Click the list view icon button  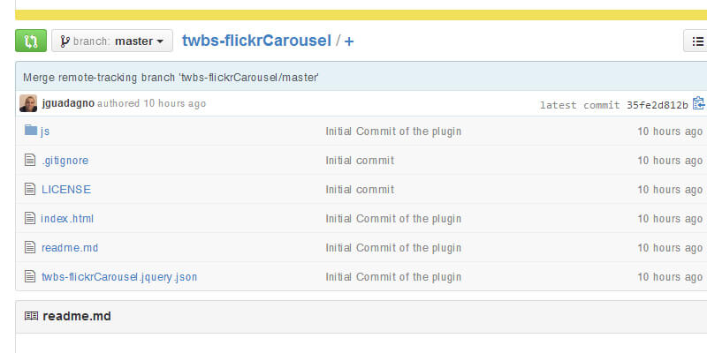698,41
